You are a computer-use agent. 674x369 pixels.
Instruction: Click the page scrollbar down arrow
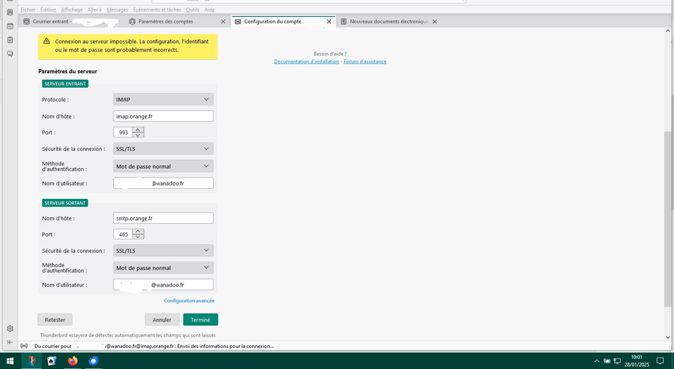pyautogui.click(x=668, y=338)
